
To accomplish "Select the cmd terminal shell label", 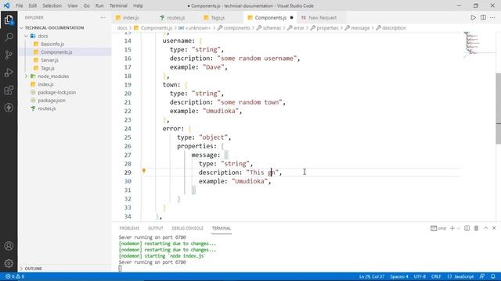I will (438, 228).
